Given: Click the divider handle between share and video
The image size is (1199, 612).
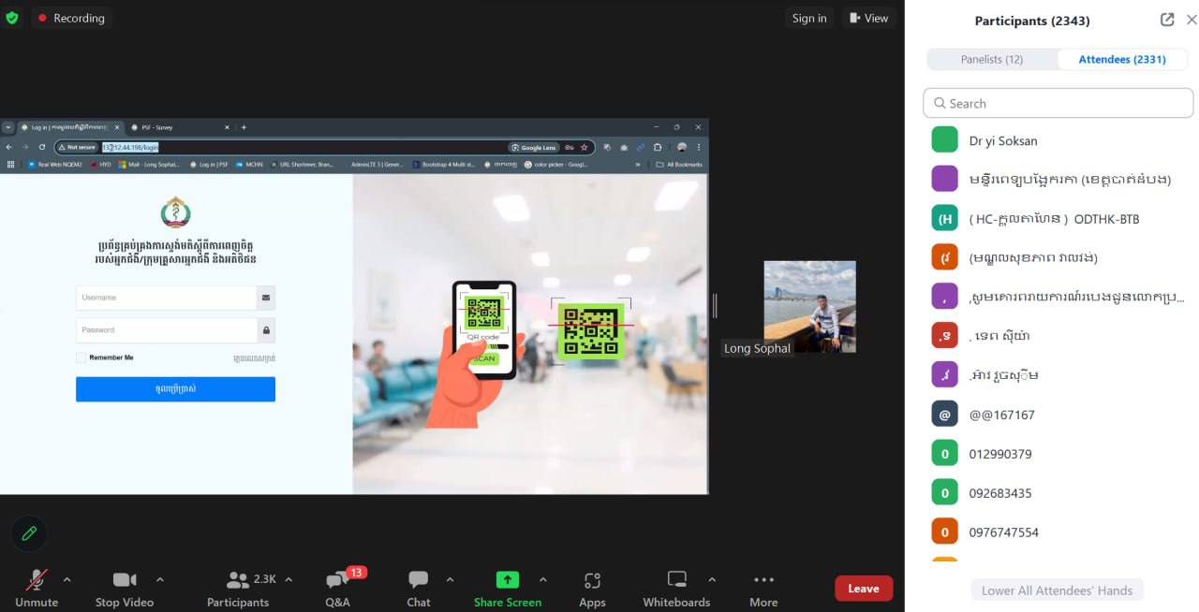Looking at the screenshot, I should (715, 305).
